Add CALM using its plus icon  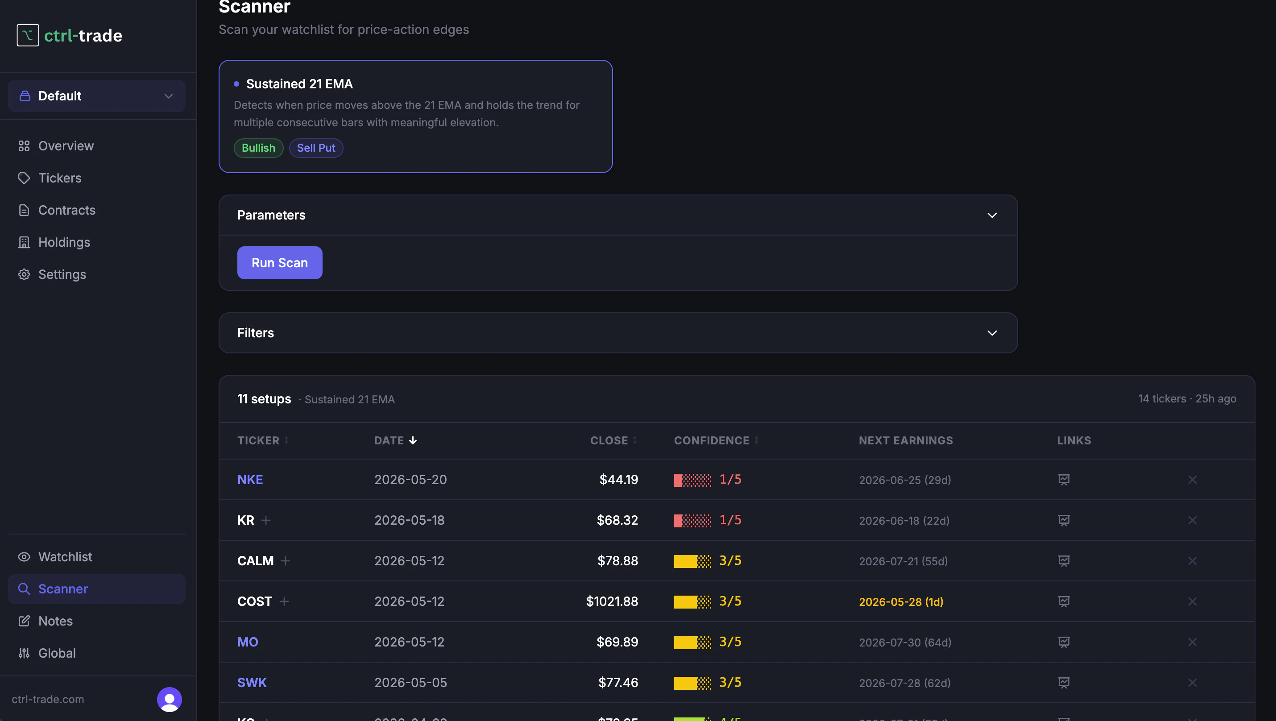tap(286, 561)
